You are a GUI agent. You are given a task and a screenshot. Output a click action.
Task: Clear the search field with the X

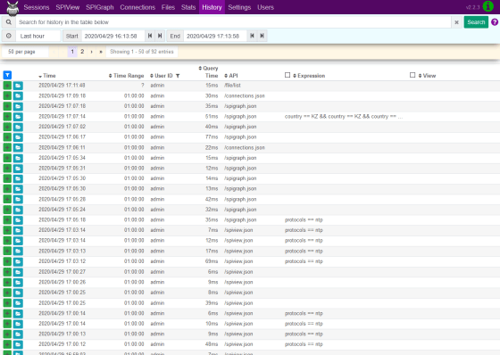click(456, 22)
